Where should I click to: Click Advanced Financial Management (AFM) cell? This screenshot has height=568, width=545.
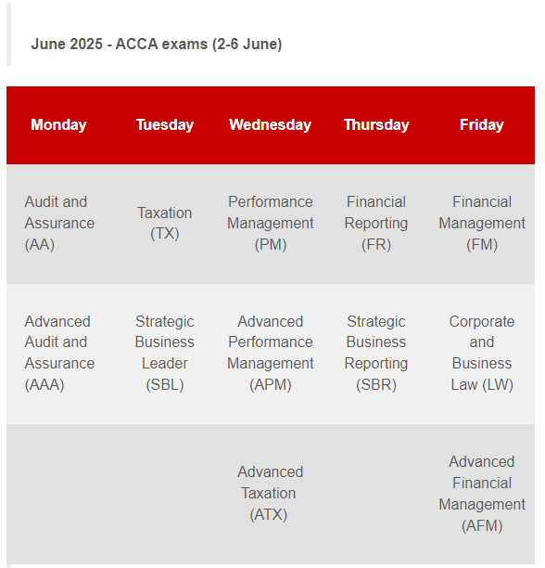[482, 494]
